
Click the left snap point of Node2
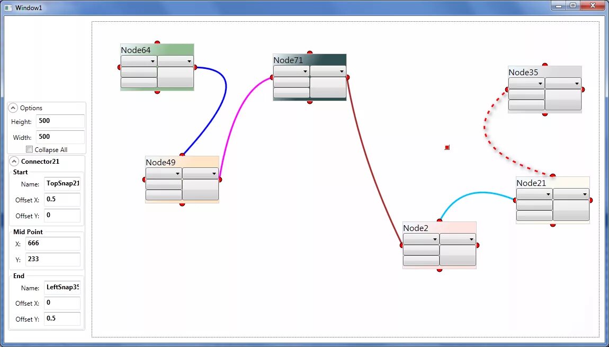tap(401, 245)
